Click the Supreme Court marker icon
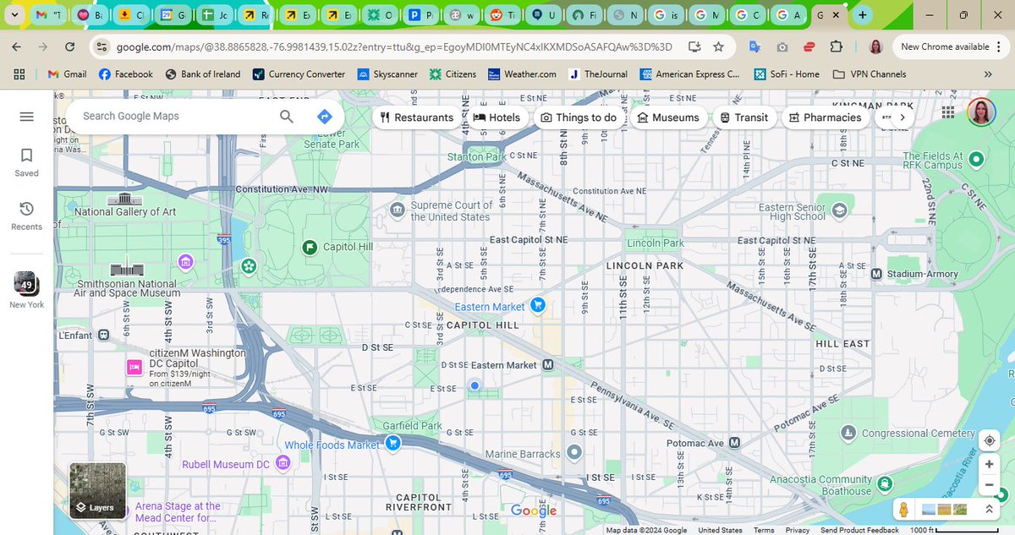 [x=397, y=210]
